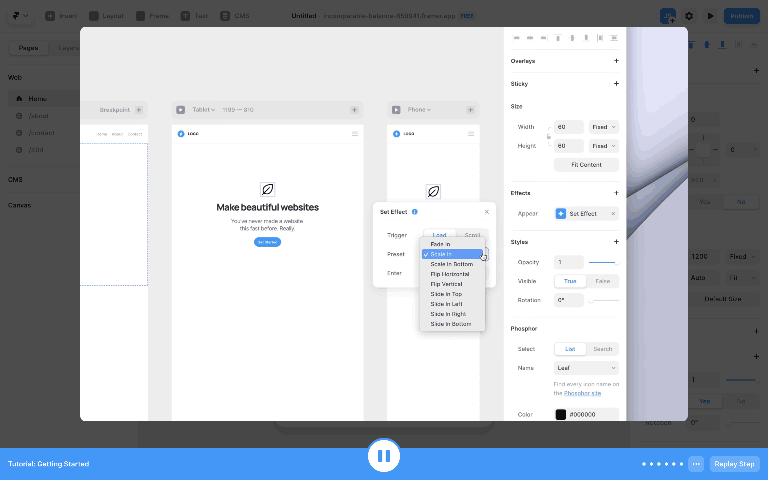Screen dimensions: 768x480
Task: Click the hamburger menu in Tablet preview
Action: [x=355, y=134]
